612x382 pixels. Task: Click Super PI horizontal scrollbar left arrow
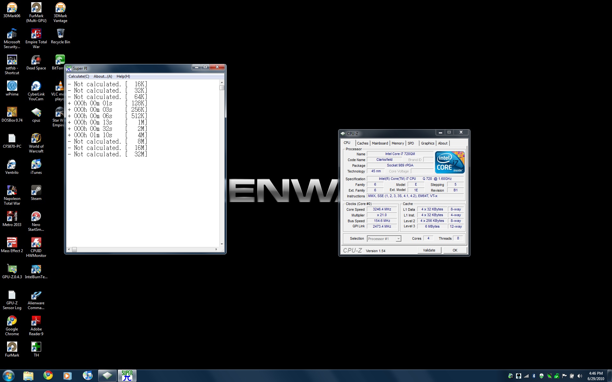pos(69,249)
